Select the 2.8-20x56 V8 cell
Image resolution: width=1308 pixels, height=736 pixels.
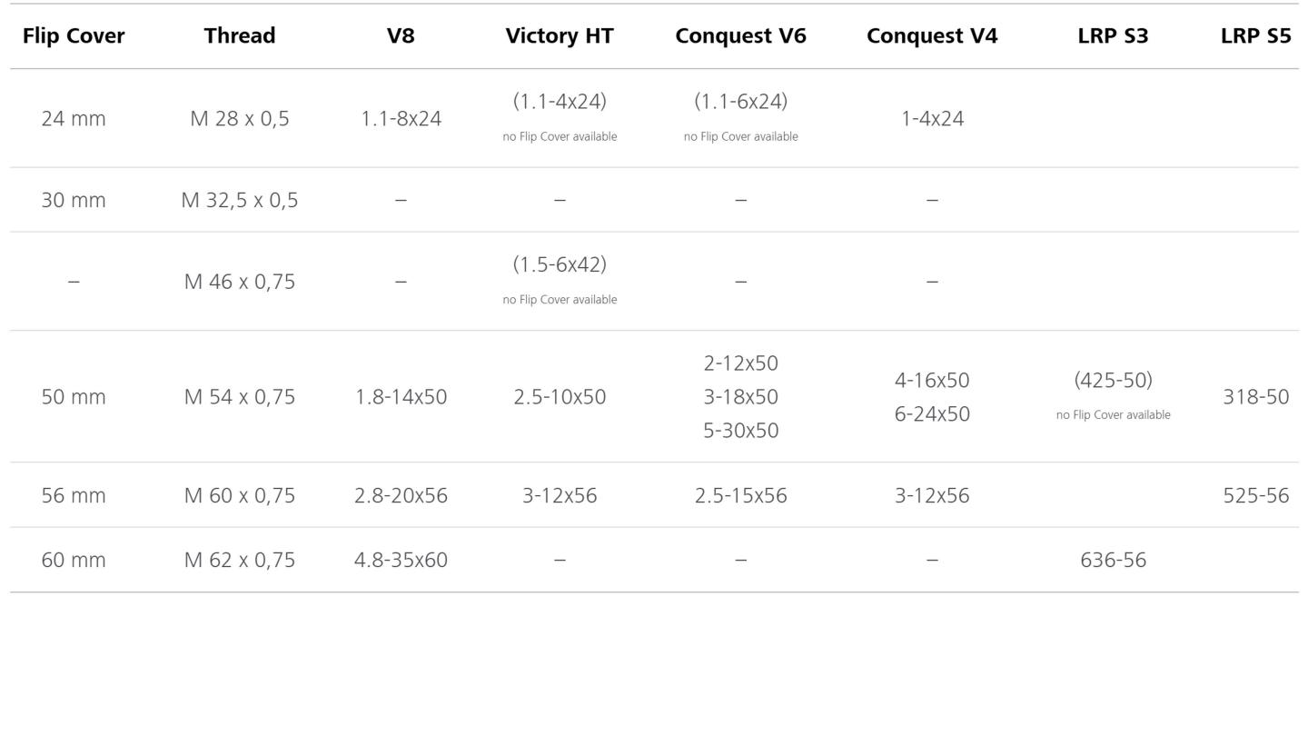[401, 496]
